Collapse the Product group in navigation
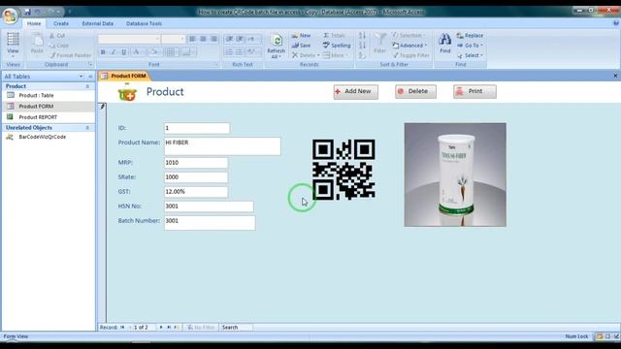 (87, 86)
